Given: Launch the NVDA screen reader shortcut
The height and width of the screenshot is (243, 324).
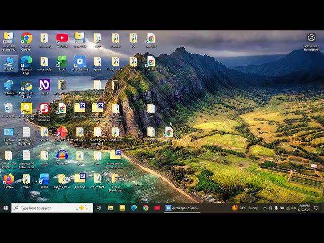Looking at the screenshot, I should pyautogui.click(x=44, y=87).
